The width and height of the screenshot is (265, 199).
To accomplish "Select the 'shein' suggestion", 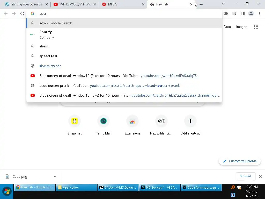I will [124, 46].
